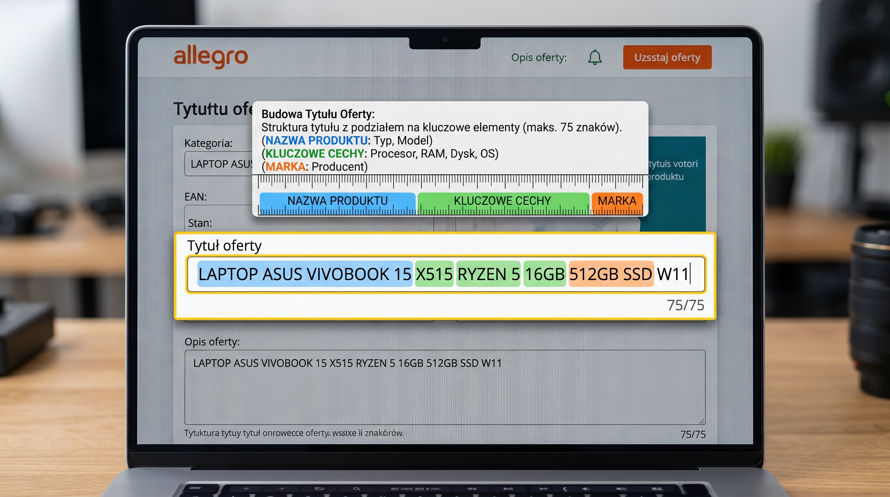
Task: Click the orange MARKA tooltip text
Action: click(285, 167)
